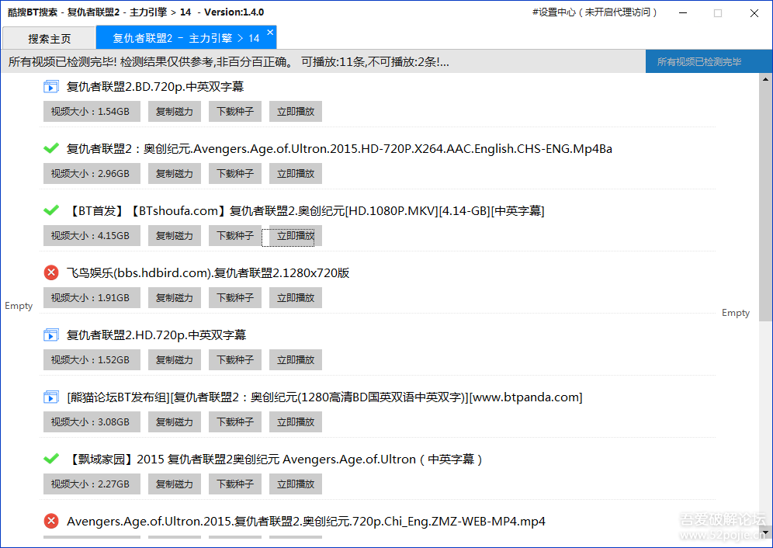This screenshot has height=548, width=773.
Task: Select title 复仇者联盟2.BD.720p.中英双字幕
Action: 155,87
